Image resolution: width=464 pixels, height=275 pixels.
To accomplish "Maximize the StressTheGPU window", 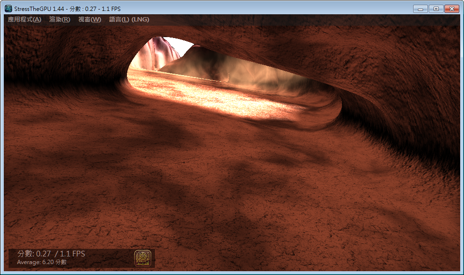I will pyautogui.click(x=435, y=9).
